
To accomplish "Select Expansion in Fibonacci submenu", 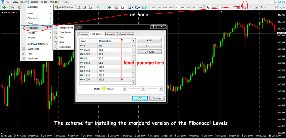I will 64,47.
